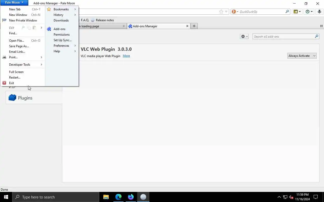Expand the Print... submenu arrow
324x202 pixels.
[x=41, y=57]
